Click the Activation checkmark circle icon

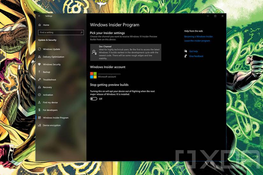pyautogui.click(x=40, y=95)
